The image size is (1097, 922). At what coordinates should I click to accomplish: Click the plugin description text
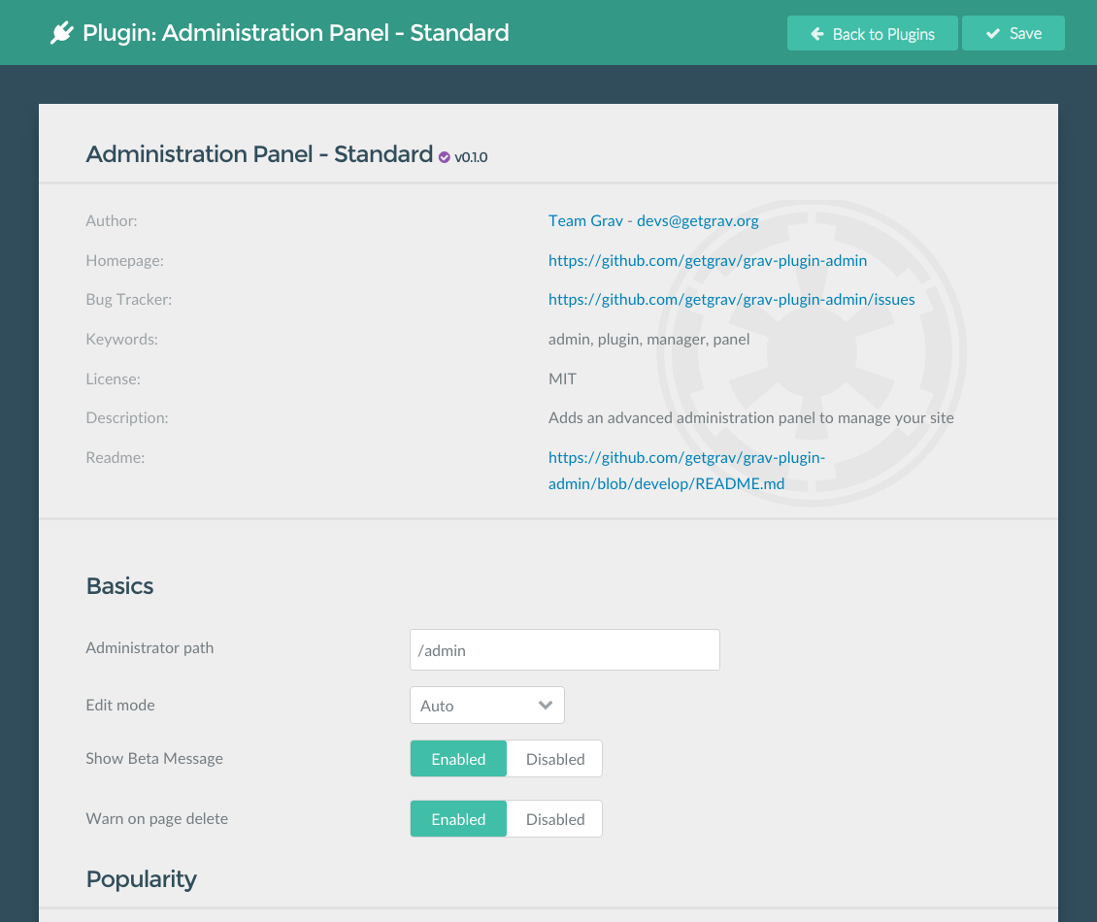tap(750, 418)
